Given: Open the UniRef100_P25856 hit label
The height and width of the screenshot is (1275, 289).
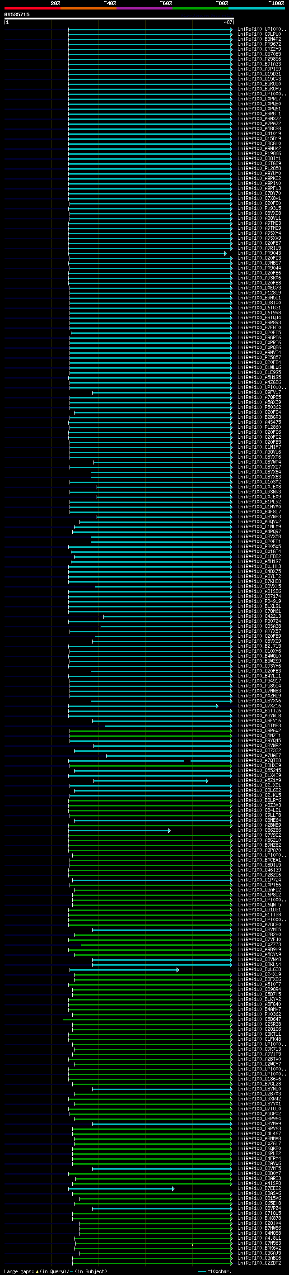Looking at the screenshot, I should pos(259,59).
